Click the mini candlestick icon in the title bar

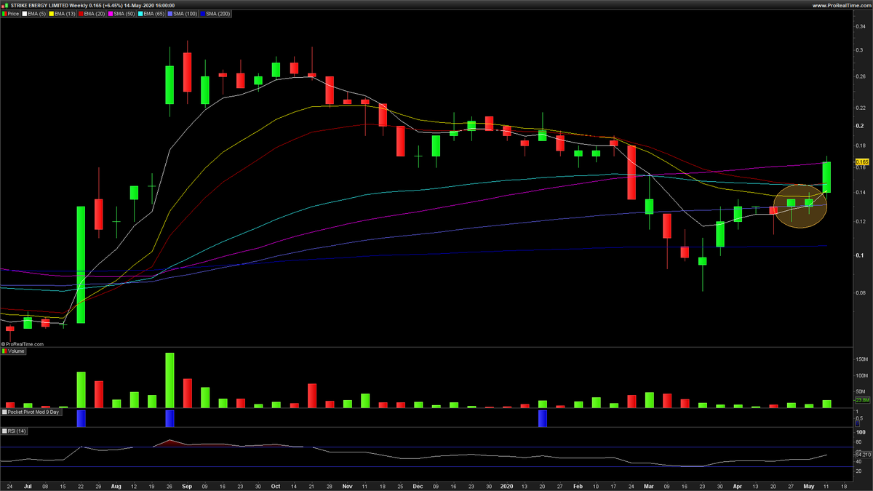tap(7, 4)
